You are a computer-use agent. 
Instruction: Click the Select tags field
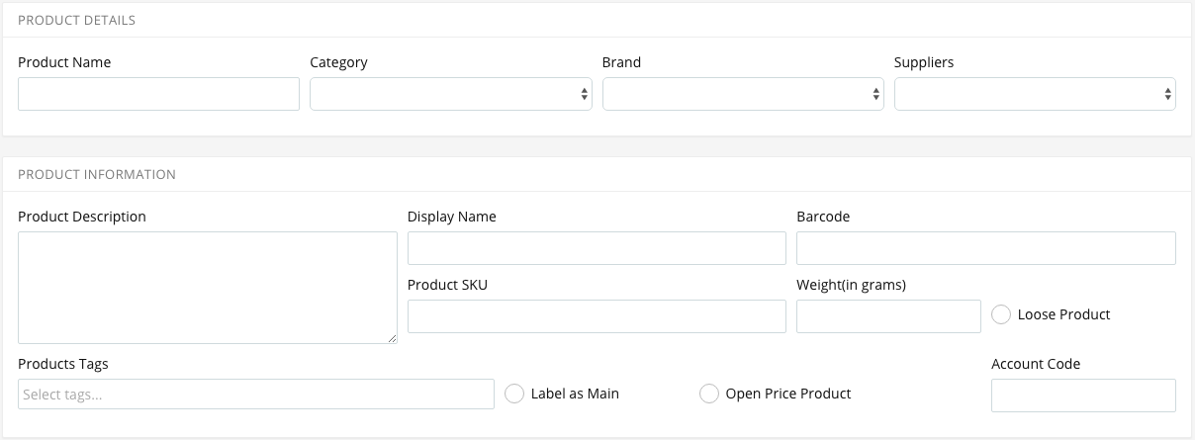pyautogui.click(x=256, y=394)
